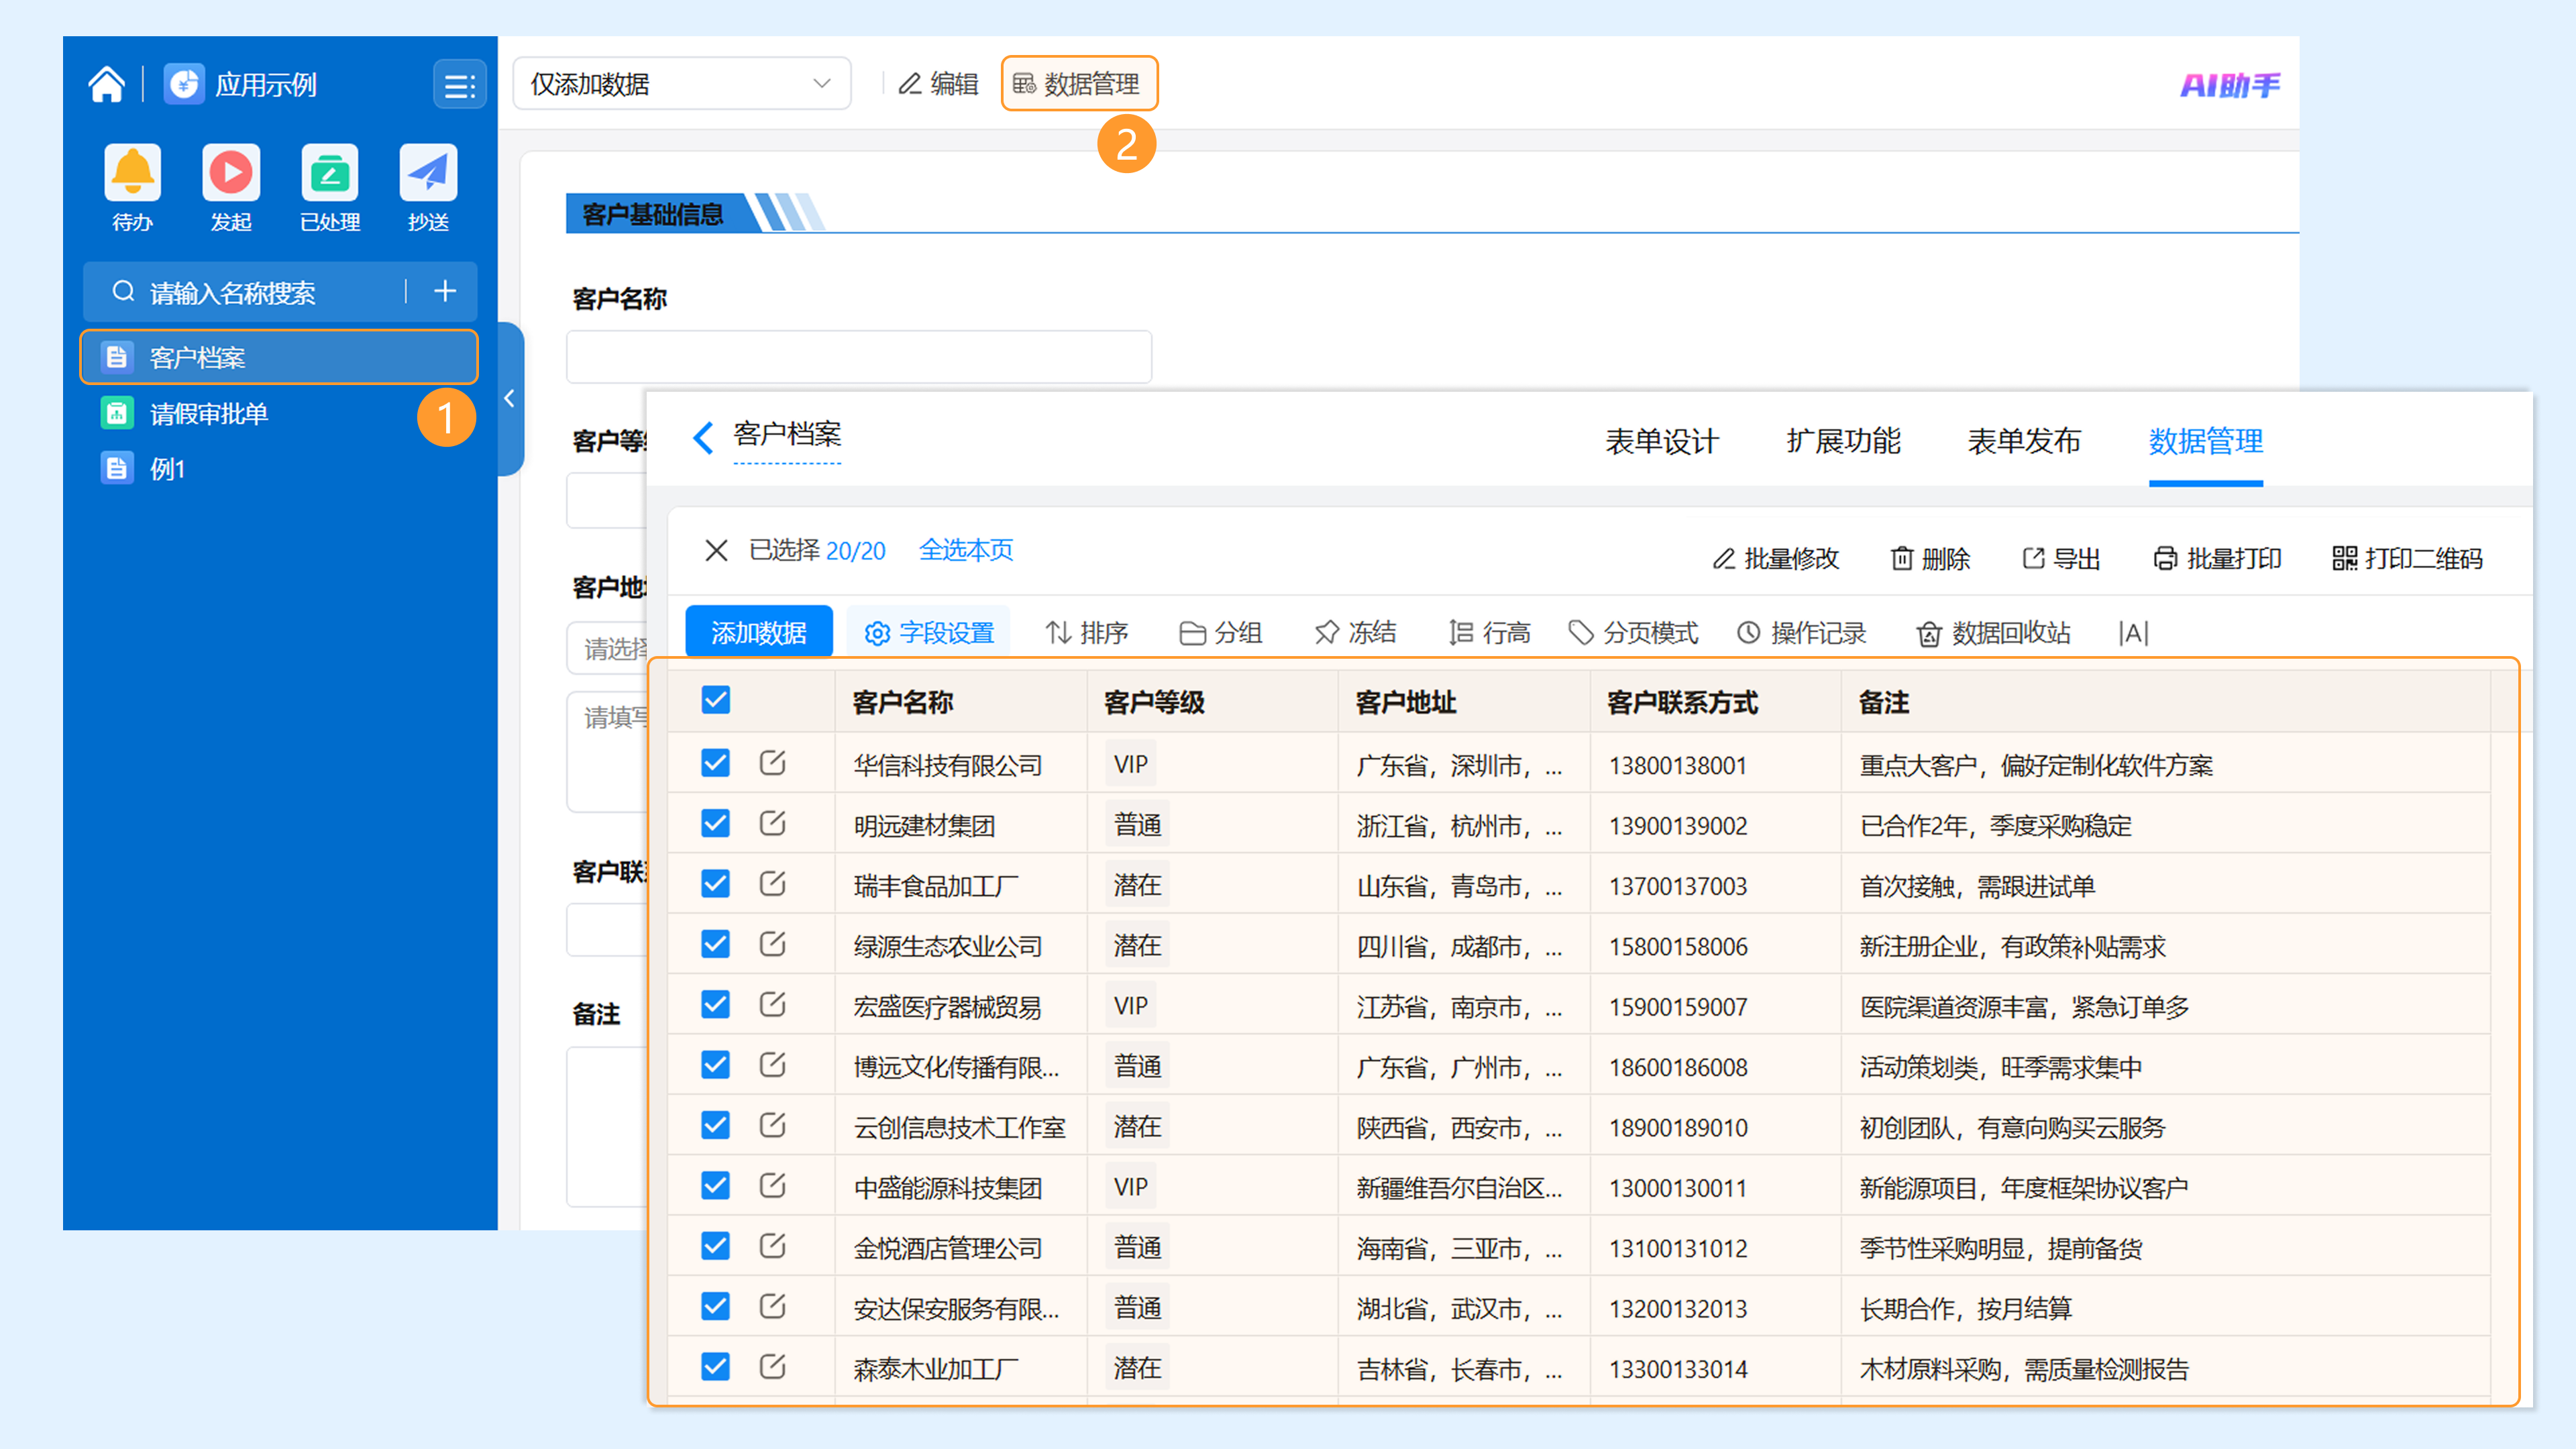The image size is (2576, 1449).
Task: Edit row 华信科技有限公司 via pencil icon
Action: tap(772, 763)
